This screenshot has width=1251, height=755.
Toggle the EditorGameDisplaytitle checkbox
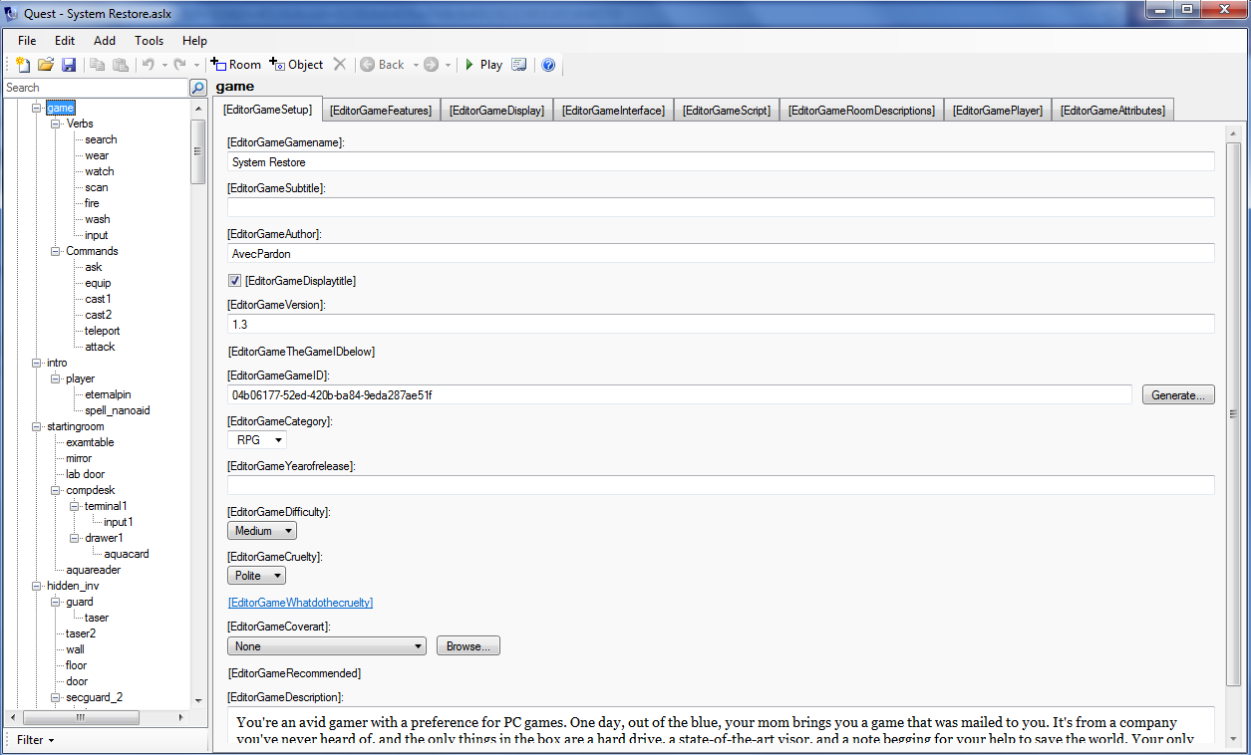[235, 281]
